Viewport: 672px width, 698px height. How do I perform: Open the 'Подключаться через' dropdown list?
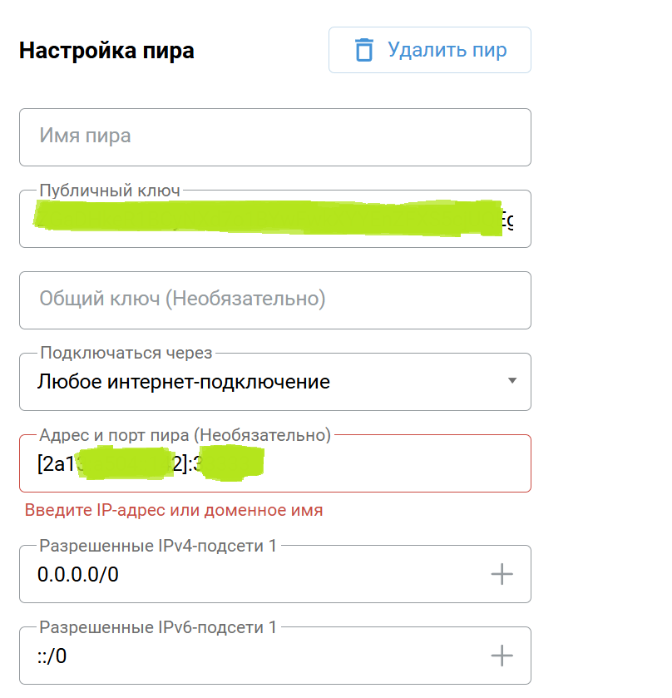[x=275, y=382]
